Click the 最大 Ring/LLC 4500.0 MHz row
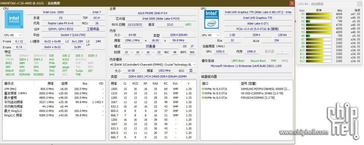The height and width of the screenshot is (145, 364). point(54,111)
